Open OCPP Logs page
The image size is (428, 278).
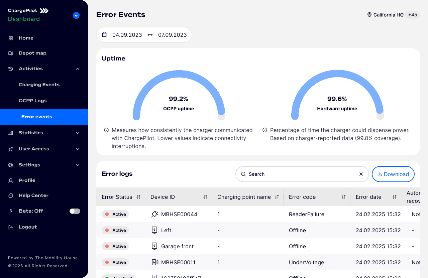pos(33,101)
